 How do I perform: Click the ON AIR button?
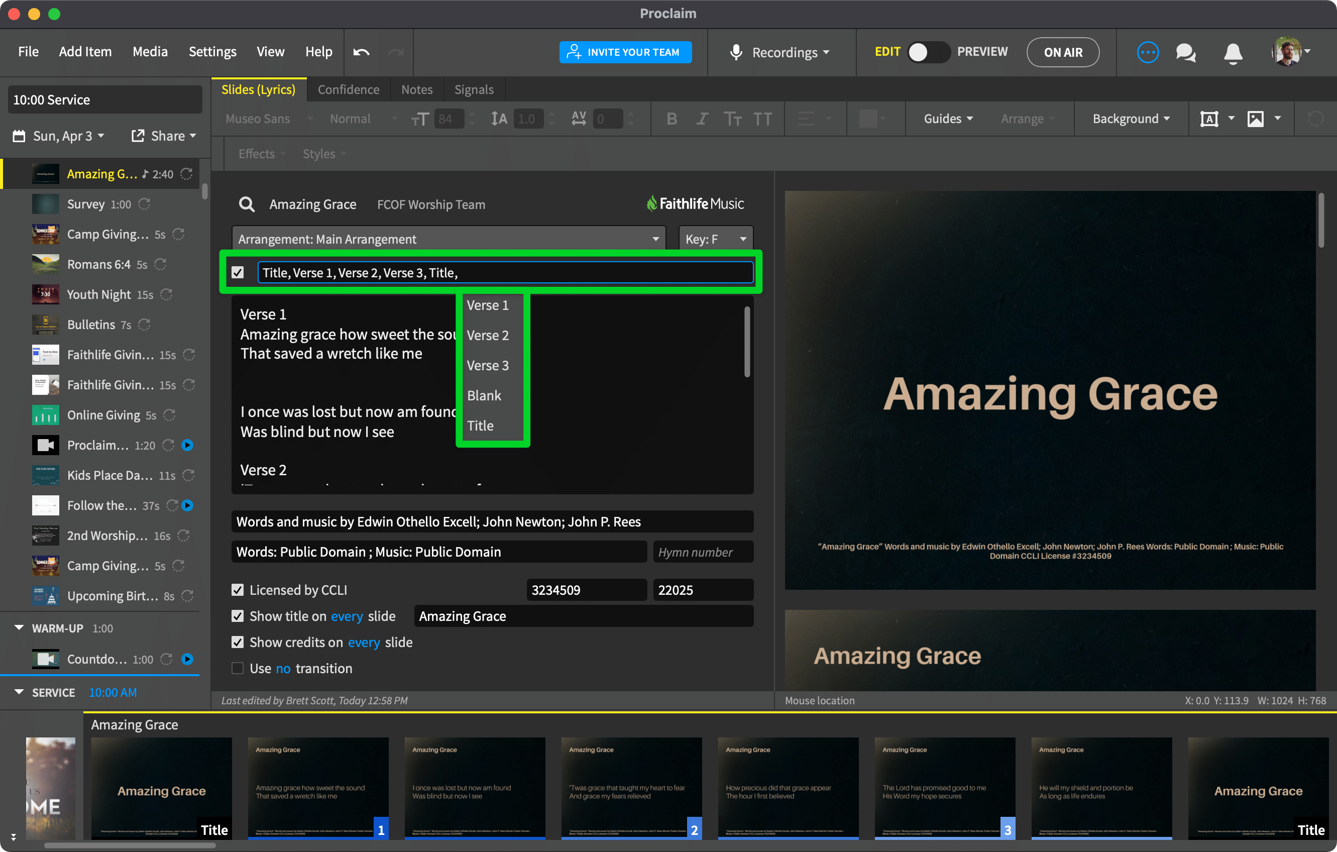click(x=1062, y=52)
